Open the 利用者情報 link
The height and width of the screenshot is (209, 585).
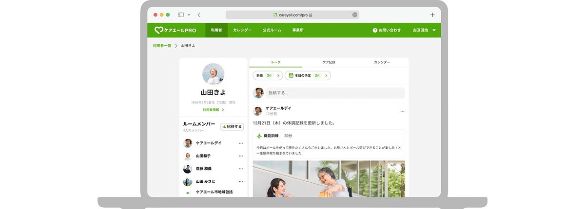(x=213, y=110)
